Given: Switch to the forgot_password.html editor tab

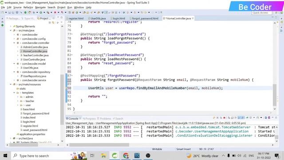Looking at the screenshot, I should click(x=144, y=18).
